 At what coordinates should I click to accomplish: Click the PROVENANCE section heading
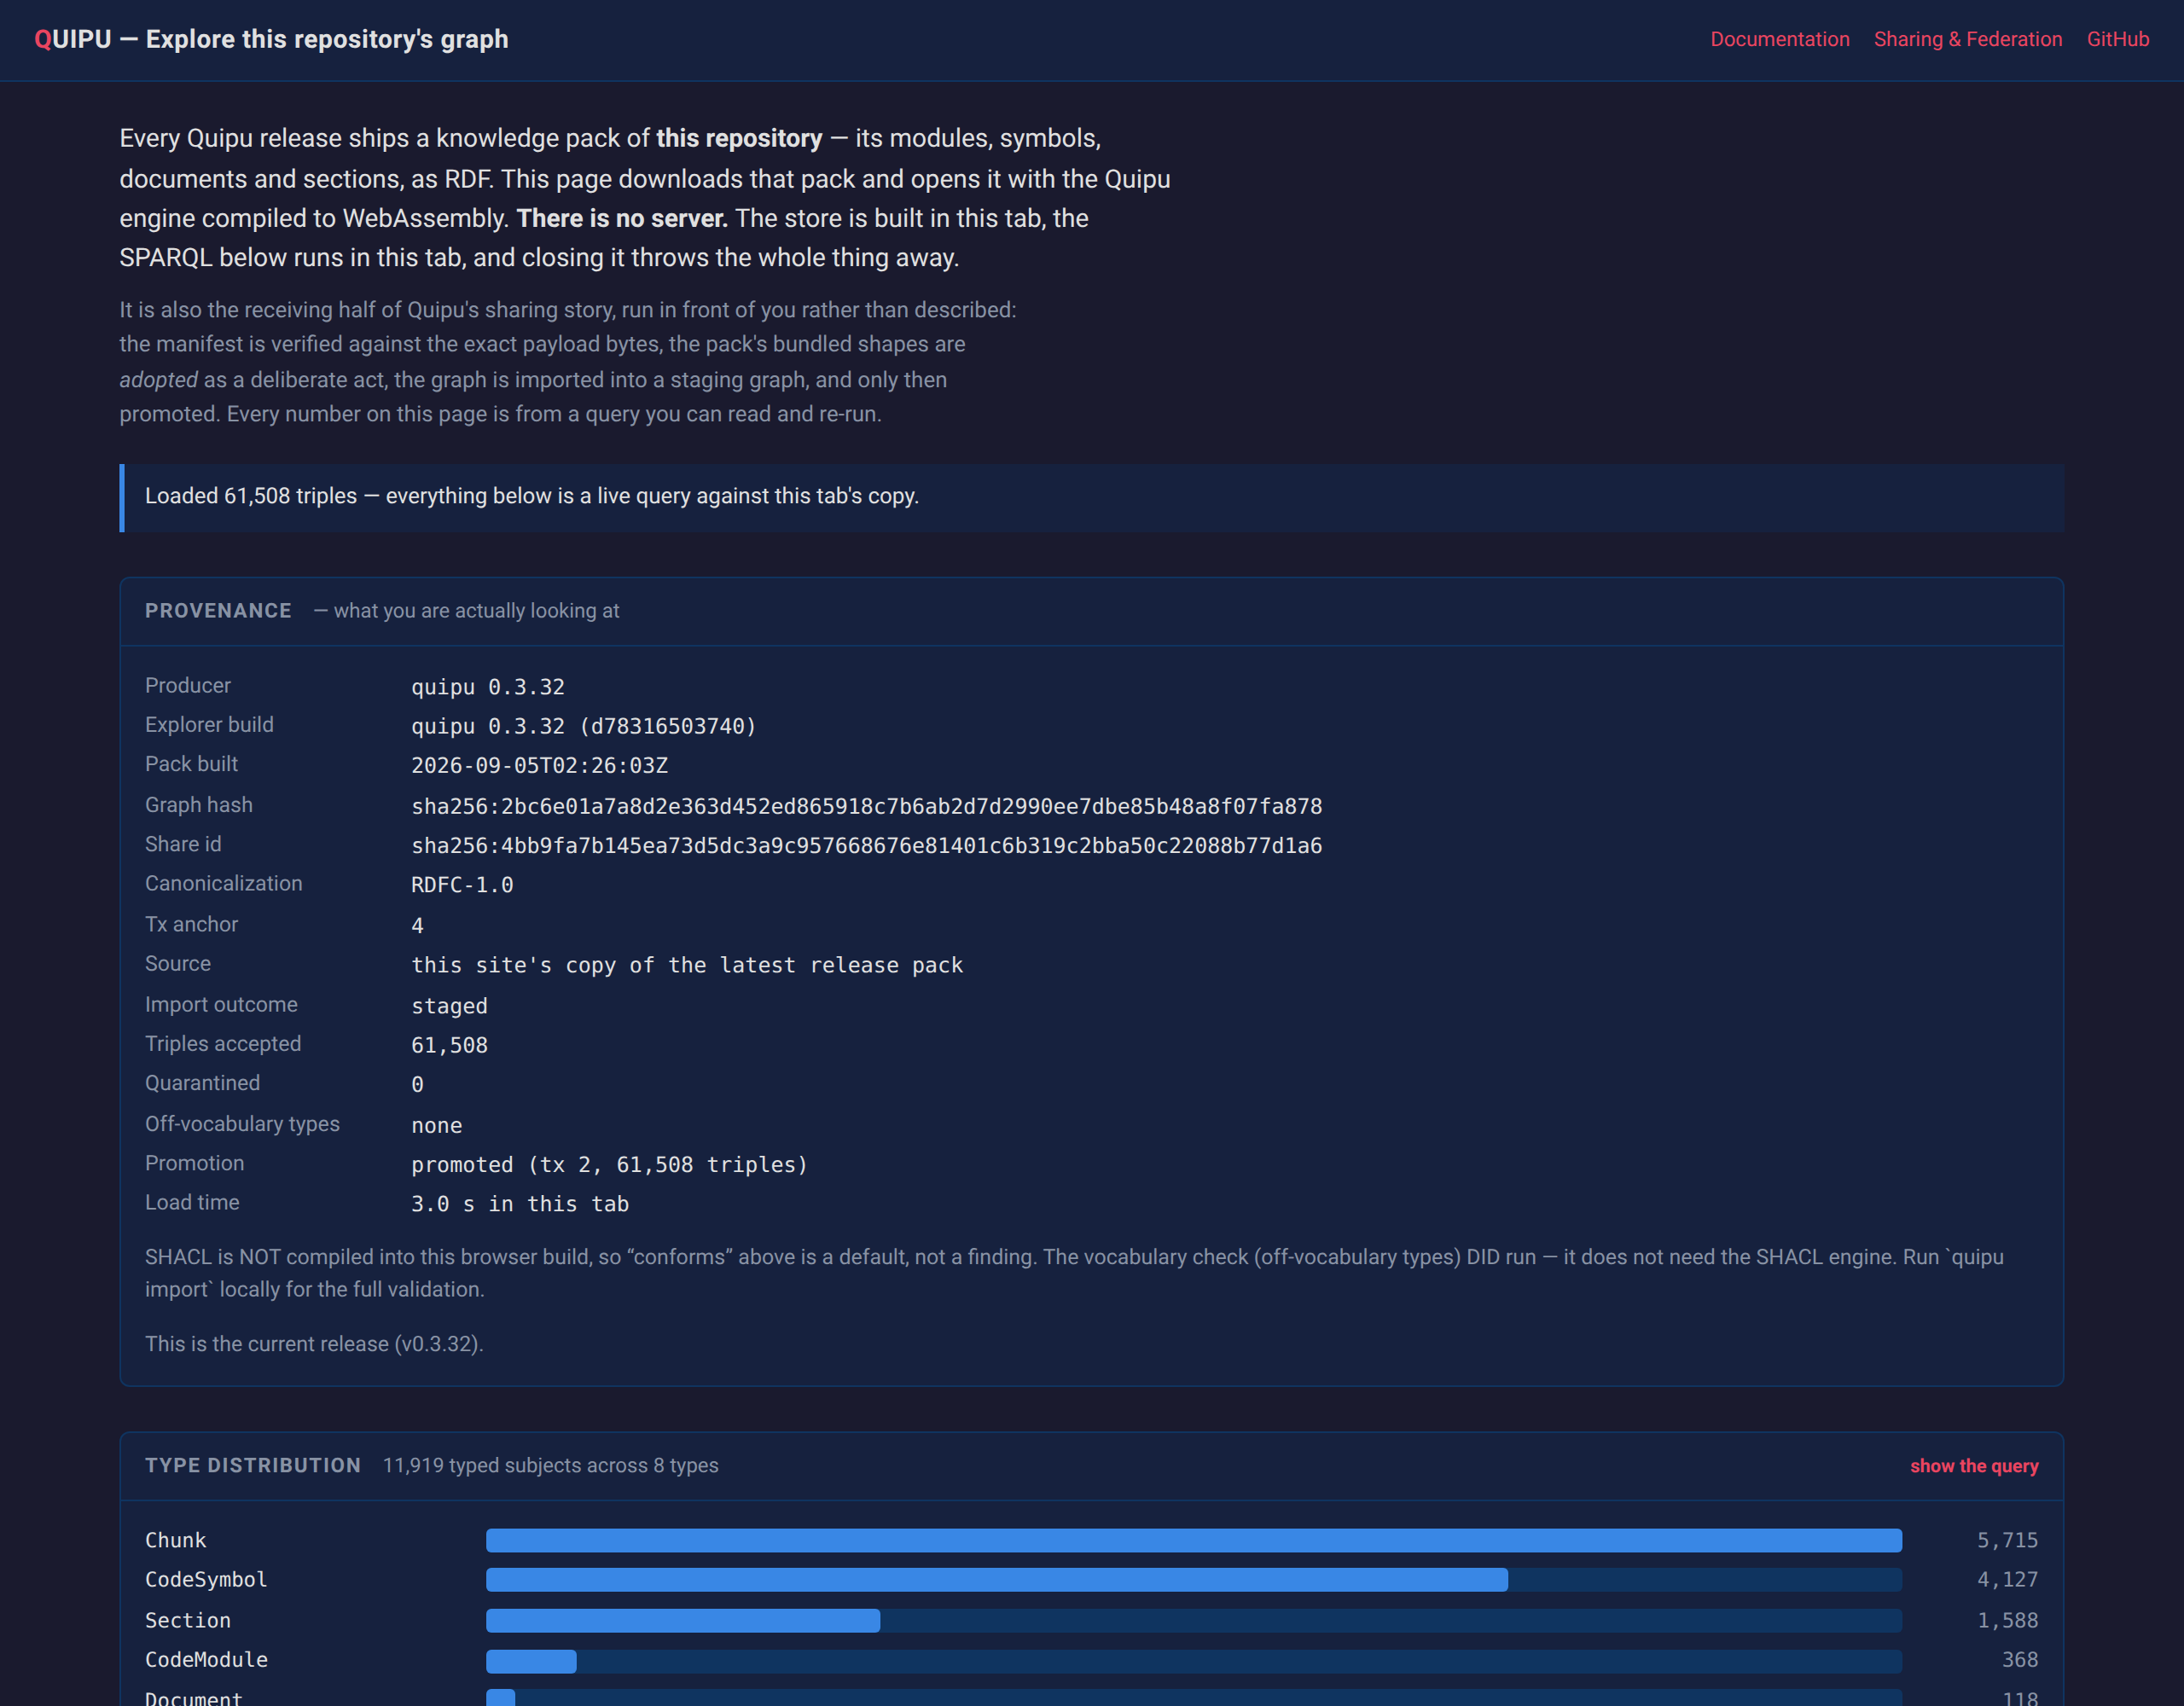tap(218, 610)
